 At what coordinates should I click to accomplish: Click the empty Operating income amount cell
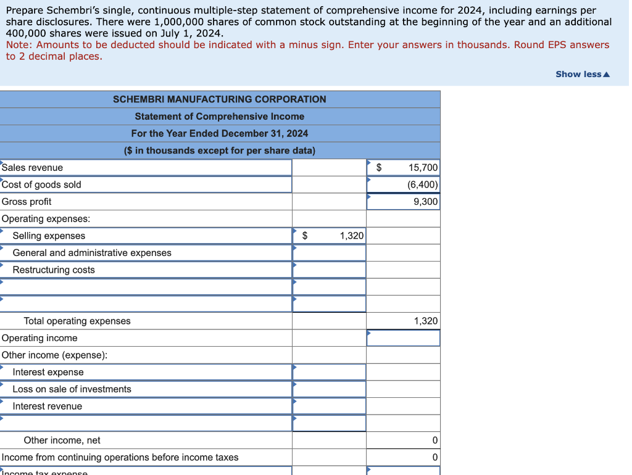(404, 338)
